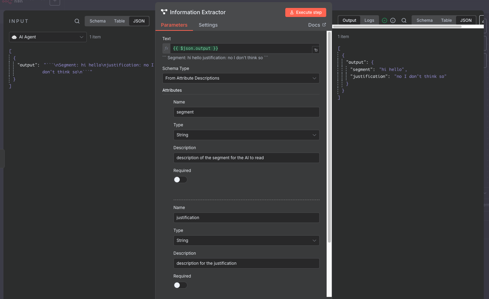Click the fx expression icon in Text field
Screen dimensions: 489x299
pos(167,48)
